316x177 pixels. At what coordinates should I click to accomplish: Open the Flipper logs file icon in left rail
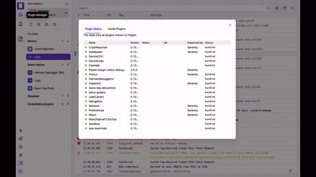[21, 39]
